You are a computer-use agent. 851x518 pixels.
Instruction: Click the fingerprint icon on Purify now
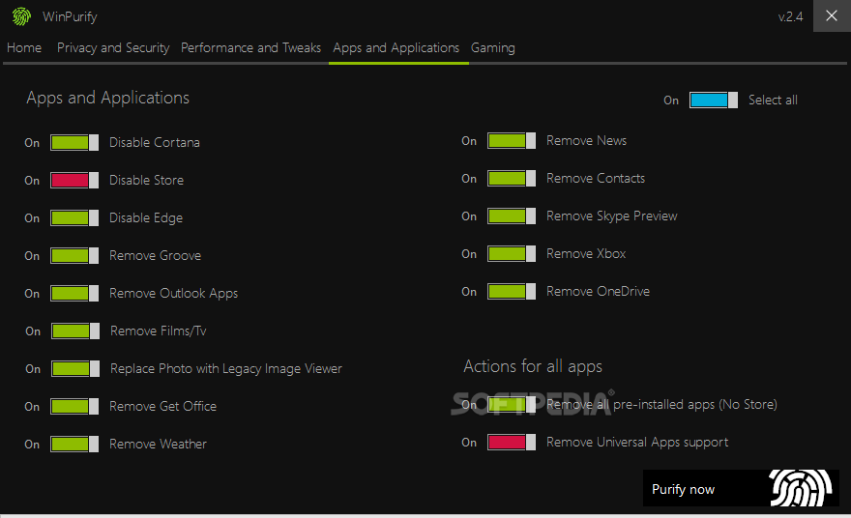pyautogui.click(x=801, y=488)
